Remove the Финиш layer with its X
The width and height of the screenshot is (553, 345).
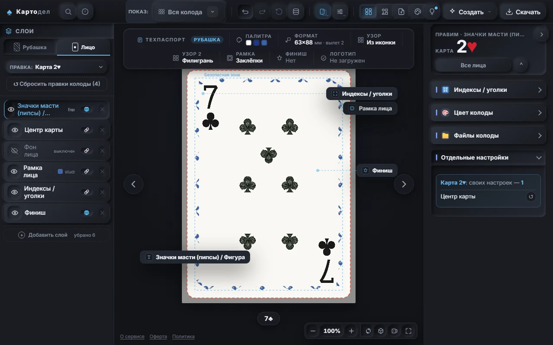pyautogui.click(x=102, y=213)
